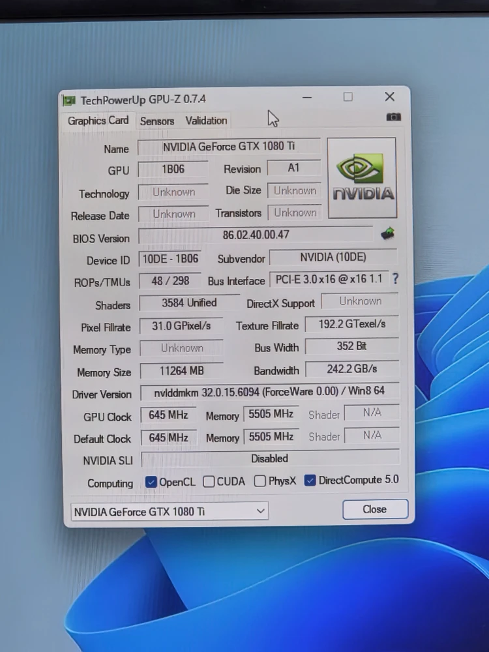Click the GPU Clock value 645 MHz
The width and height of the screenshot is (489, 652).
click(x=168, y=415)
